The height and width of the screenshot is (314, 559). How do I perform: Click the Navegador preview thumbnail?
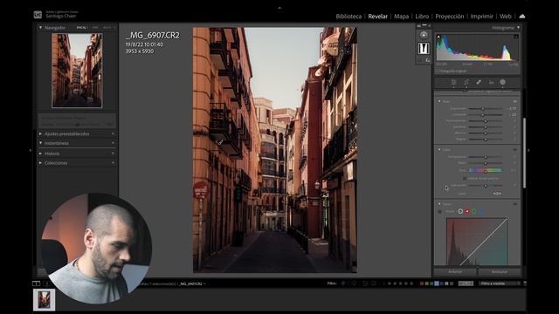point(77,71)
